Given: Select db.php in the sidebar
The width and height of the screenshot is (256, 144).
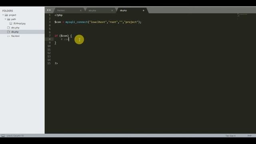Looking at the screenshot, I should 15,32.
